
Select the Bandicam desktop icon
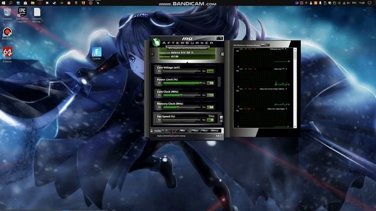click(7, 33)
